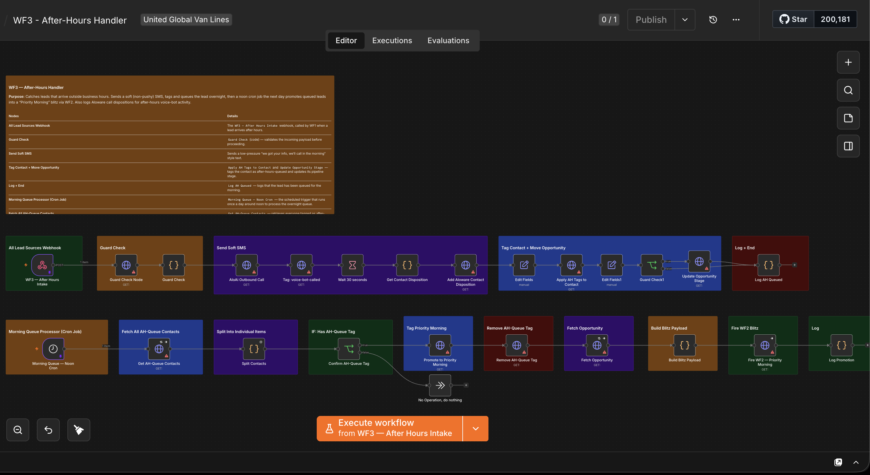870x475 pixels.
Task: Edit the WF3 - After-Hours Handler workflow title
Action: (x=70, y=20)
